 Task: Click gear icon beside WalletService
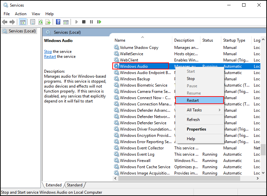[x=117, y=54]
